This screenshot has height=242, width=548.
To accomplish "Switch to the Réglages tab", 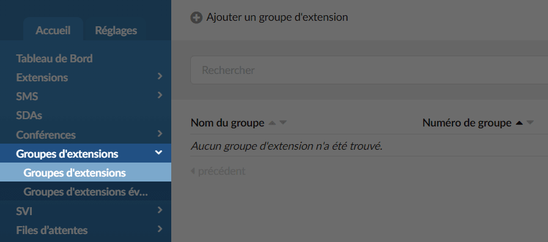I will point(116,31).
